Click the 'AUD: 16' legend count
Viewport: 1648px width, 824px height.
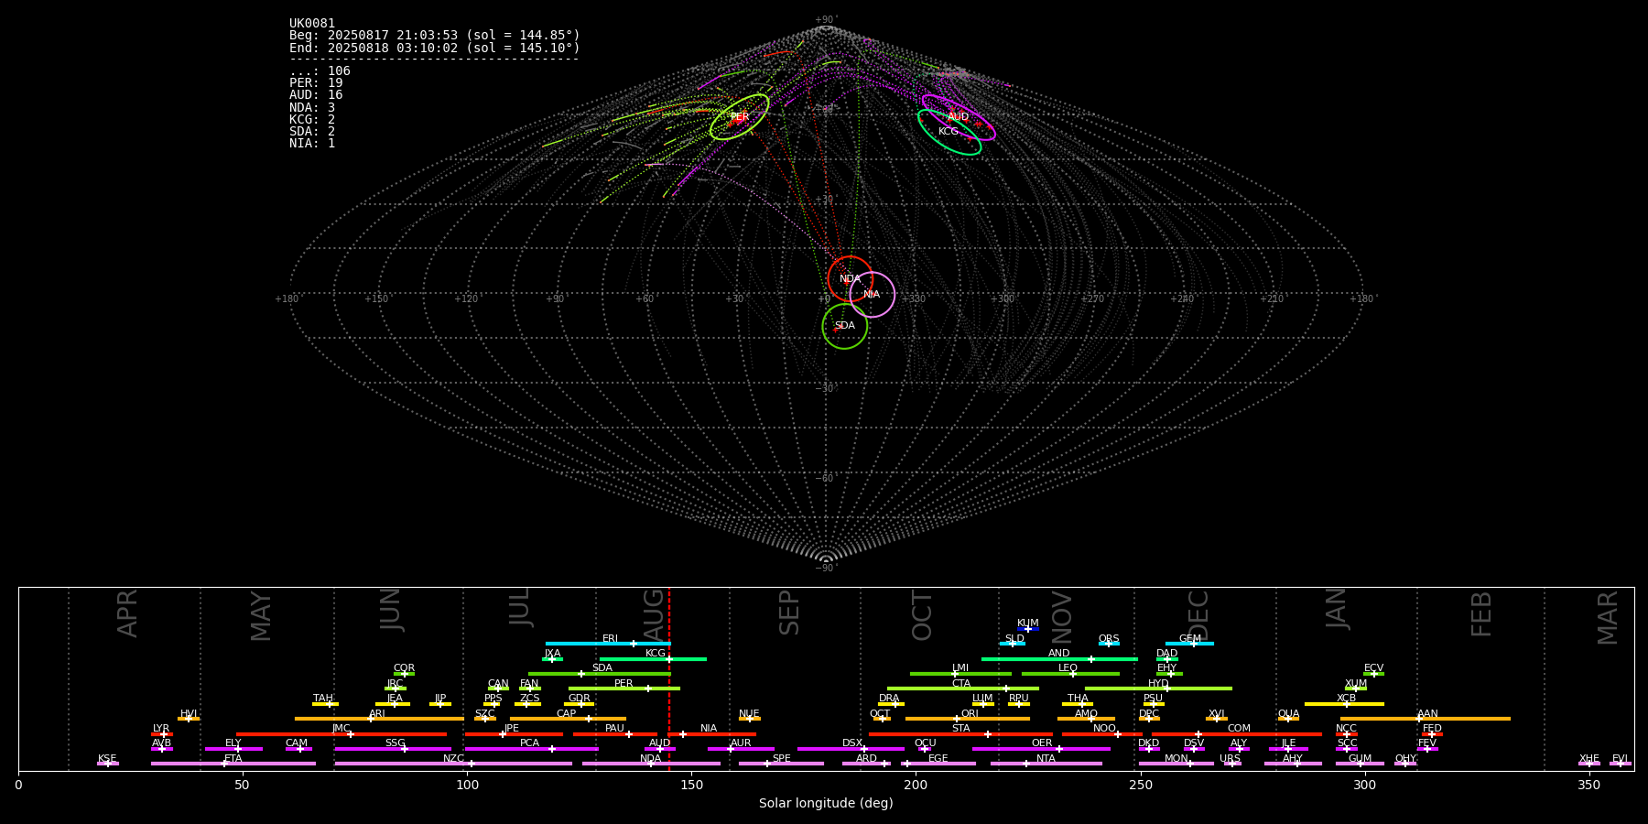point(316,94)
